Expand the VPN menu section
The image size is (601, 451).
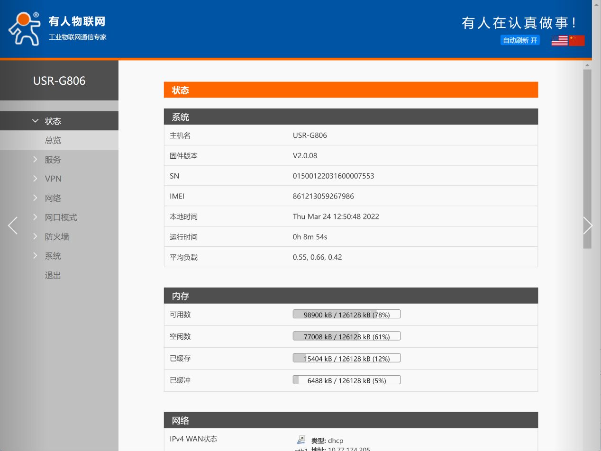click(x=53, y=179)
